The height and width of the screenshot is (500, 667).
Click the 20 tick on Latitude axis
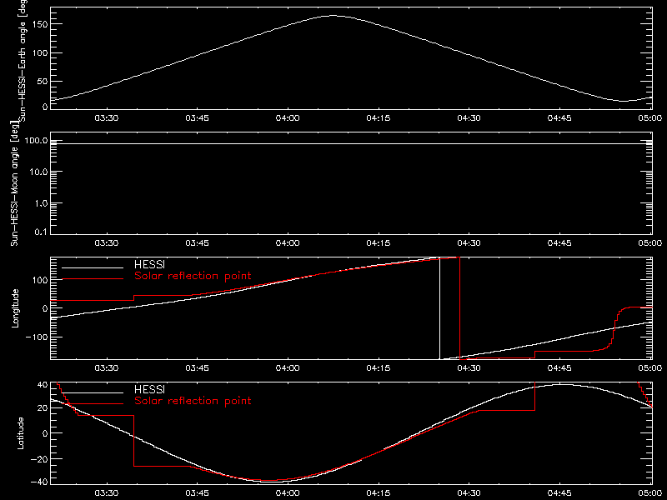point(43,407)
